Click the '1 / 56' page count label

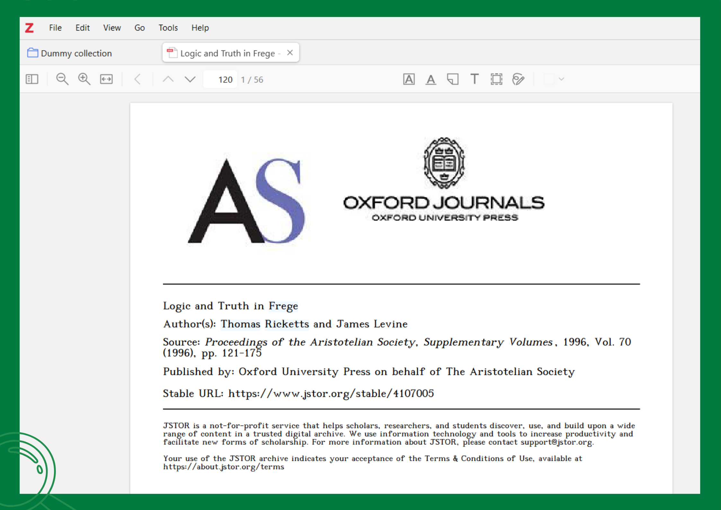point(252,80)
